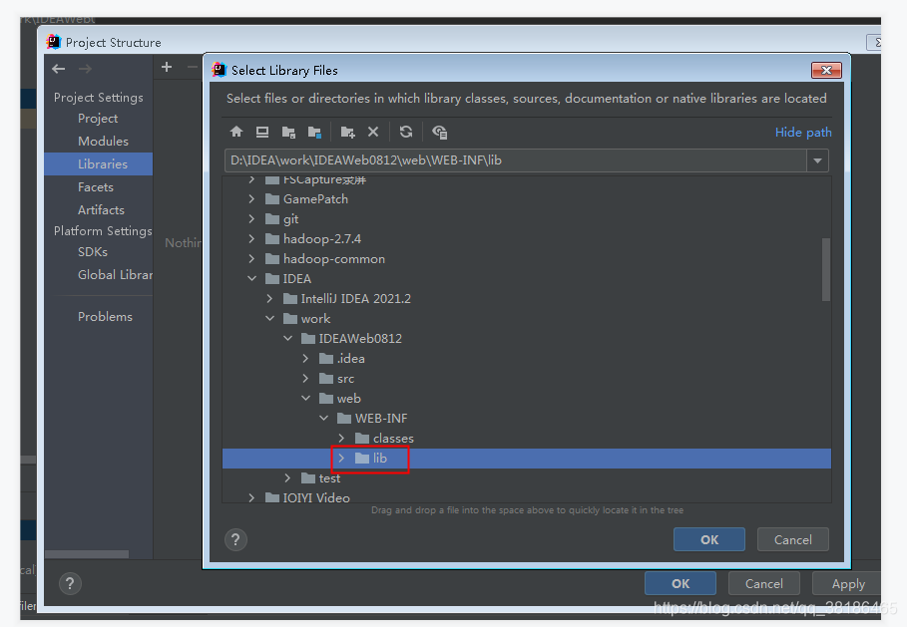Select the src folder row

pos(527,379)
